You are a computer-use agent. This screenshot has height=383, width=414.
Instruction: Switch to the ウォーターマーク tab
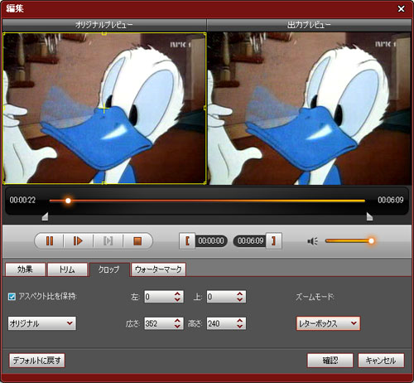(x=158, y=269)
